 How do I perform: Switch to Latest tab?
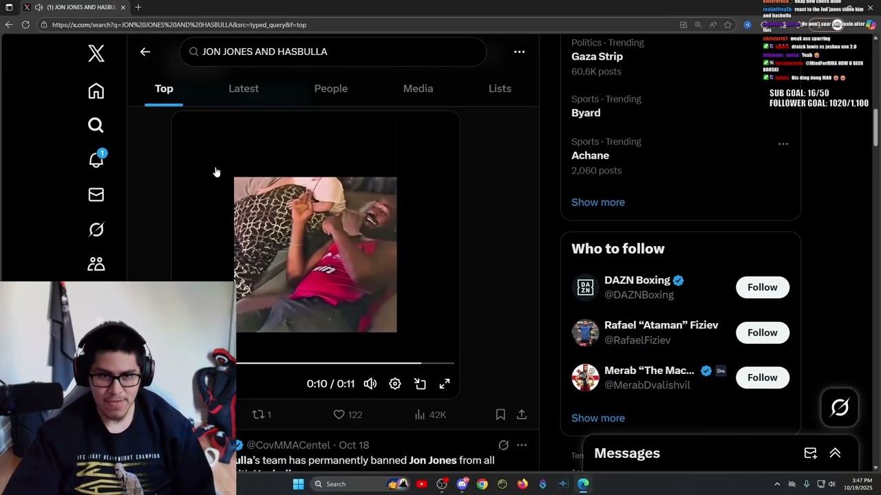coord(244,89)
